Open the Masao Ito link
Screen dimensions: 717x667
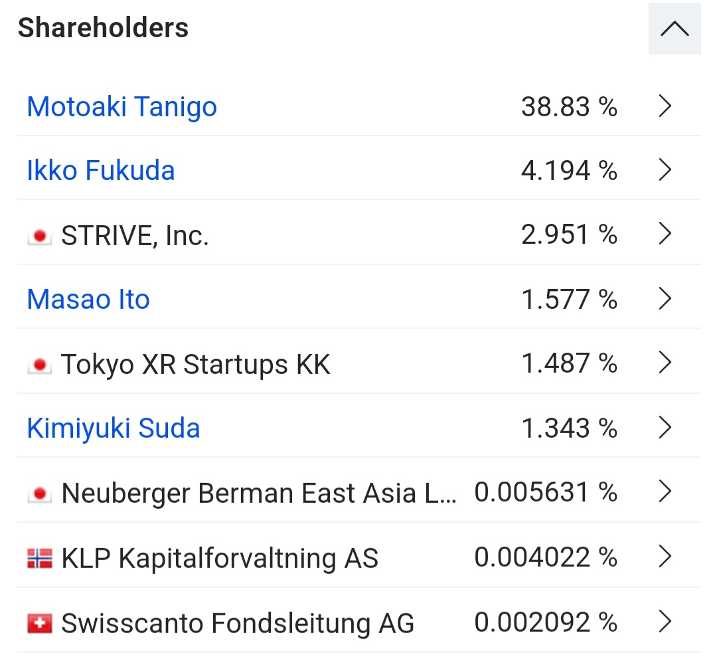[88, 300]
